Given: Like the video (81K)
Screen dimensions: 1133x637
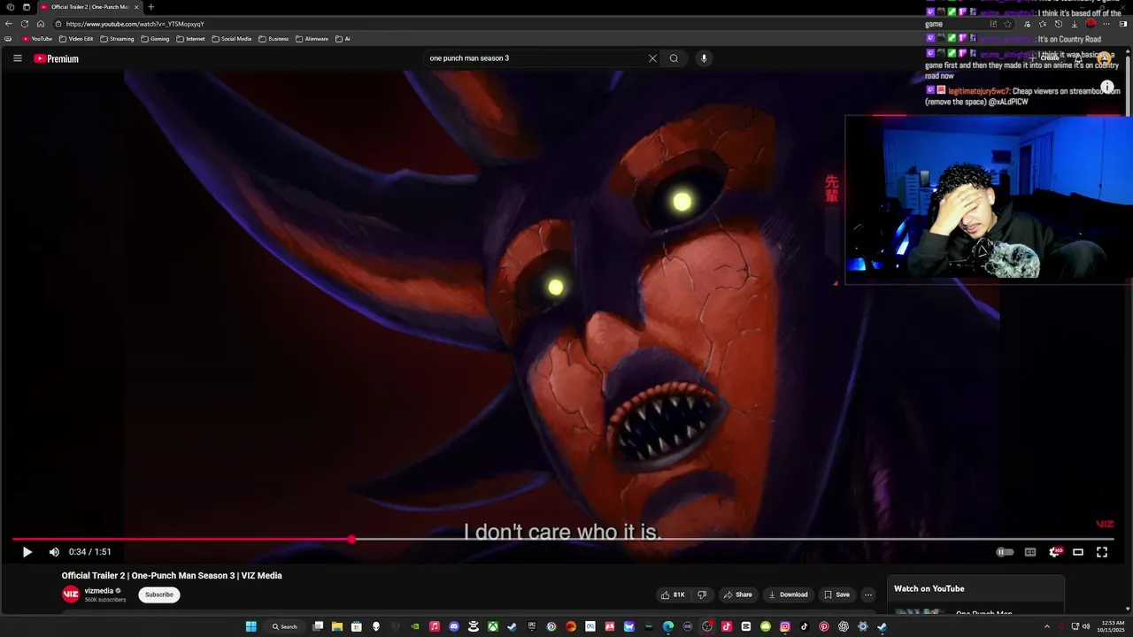Looking at the screenshot, I should click(x=673, y=595).
